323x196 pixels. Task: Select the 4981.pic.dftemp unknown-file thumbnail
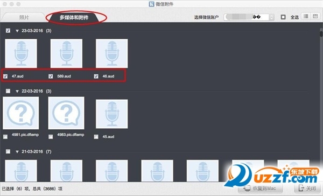click(21, 113)
